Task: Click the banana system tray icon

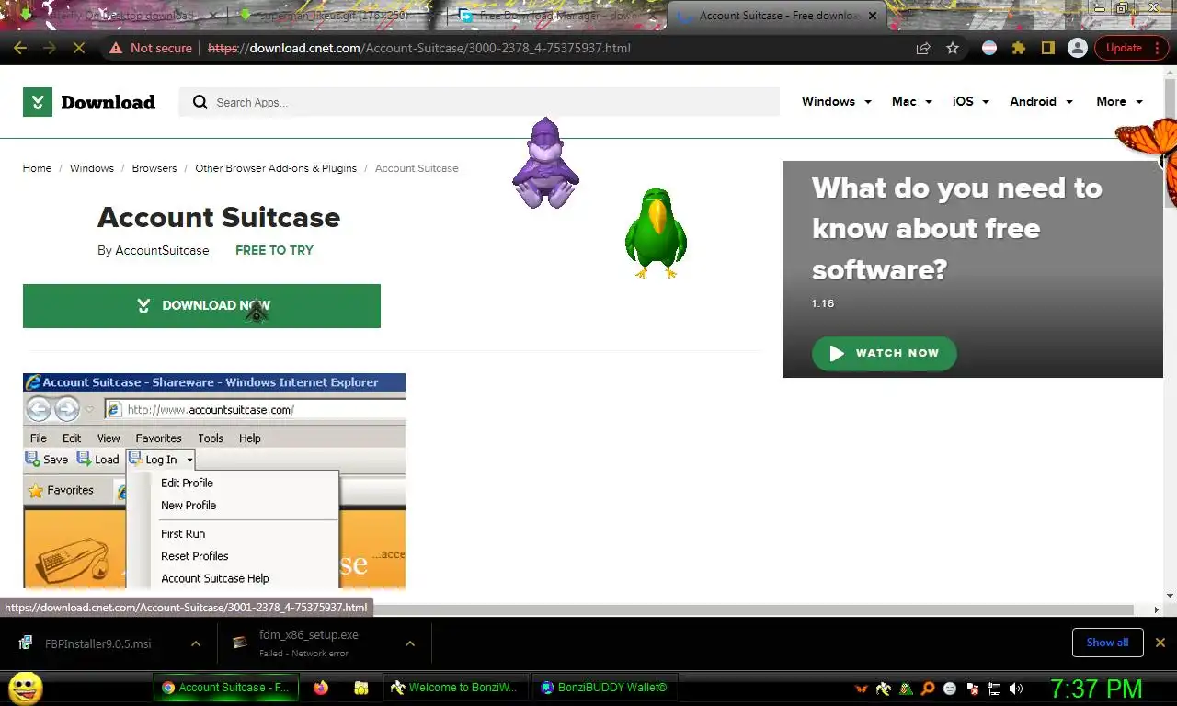Action: tap(884, 689)
